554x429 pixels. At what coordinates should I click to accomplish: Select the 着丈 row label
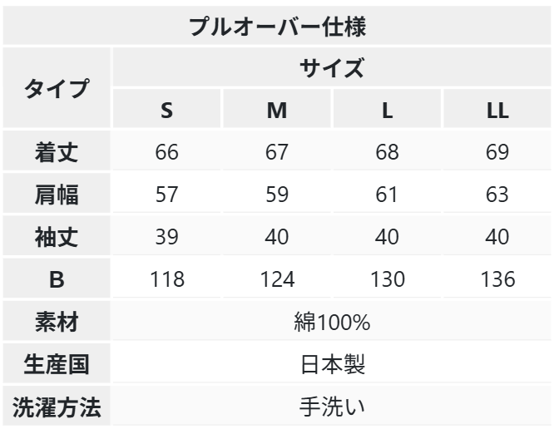[x=57, y=152]
